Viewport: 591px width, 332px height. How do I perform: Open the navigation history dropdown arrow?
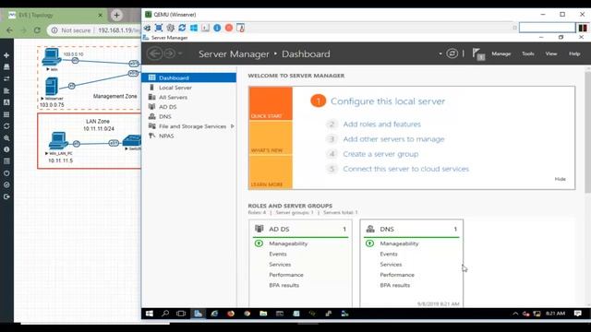click(180, 53)
